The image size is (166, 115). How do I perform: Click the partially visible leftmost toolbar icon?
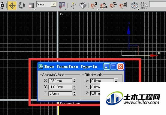click(2, 5)
